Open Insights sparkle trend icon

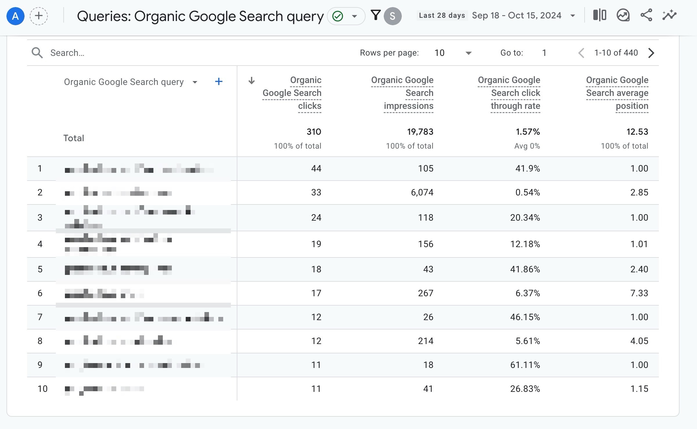click(669, 15)
